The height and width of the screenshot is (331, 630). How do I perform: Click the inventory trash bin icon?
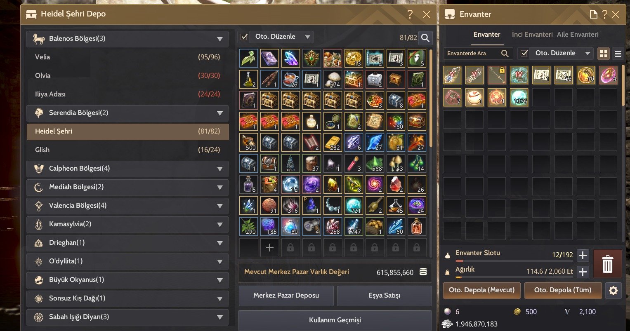[607, 264]
